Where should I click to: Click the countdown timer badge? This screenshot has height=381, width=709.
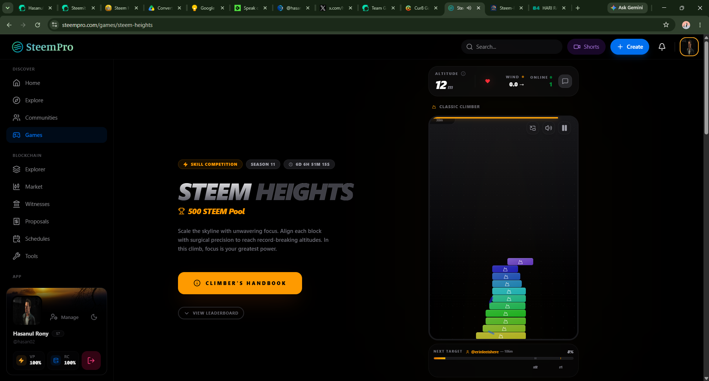309,164
